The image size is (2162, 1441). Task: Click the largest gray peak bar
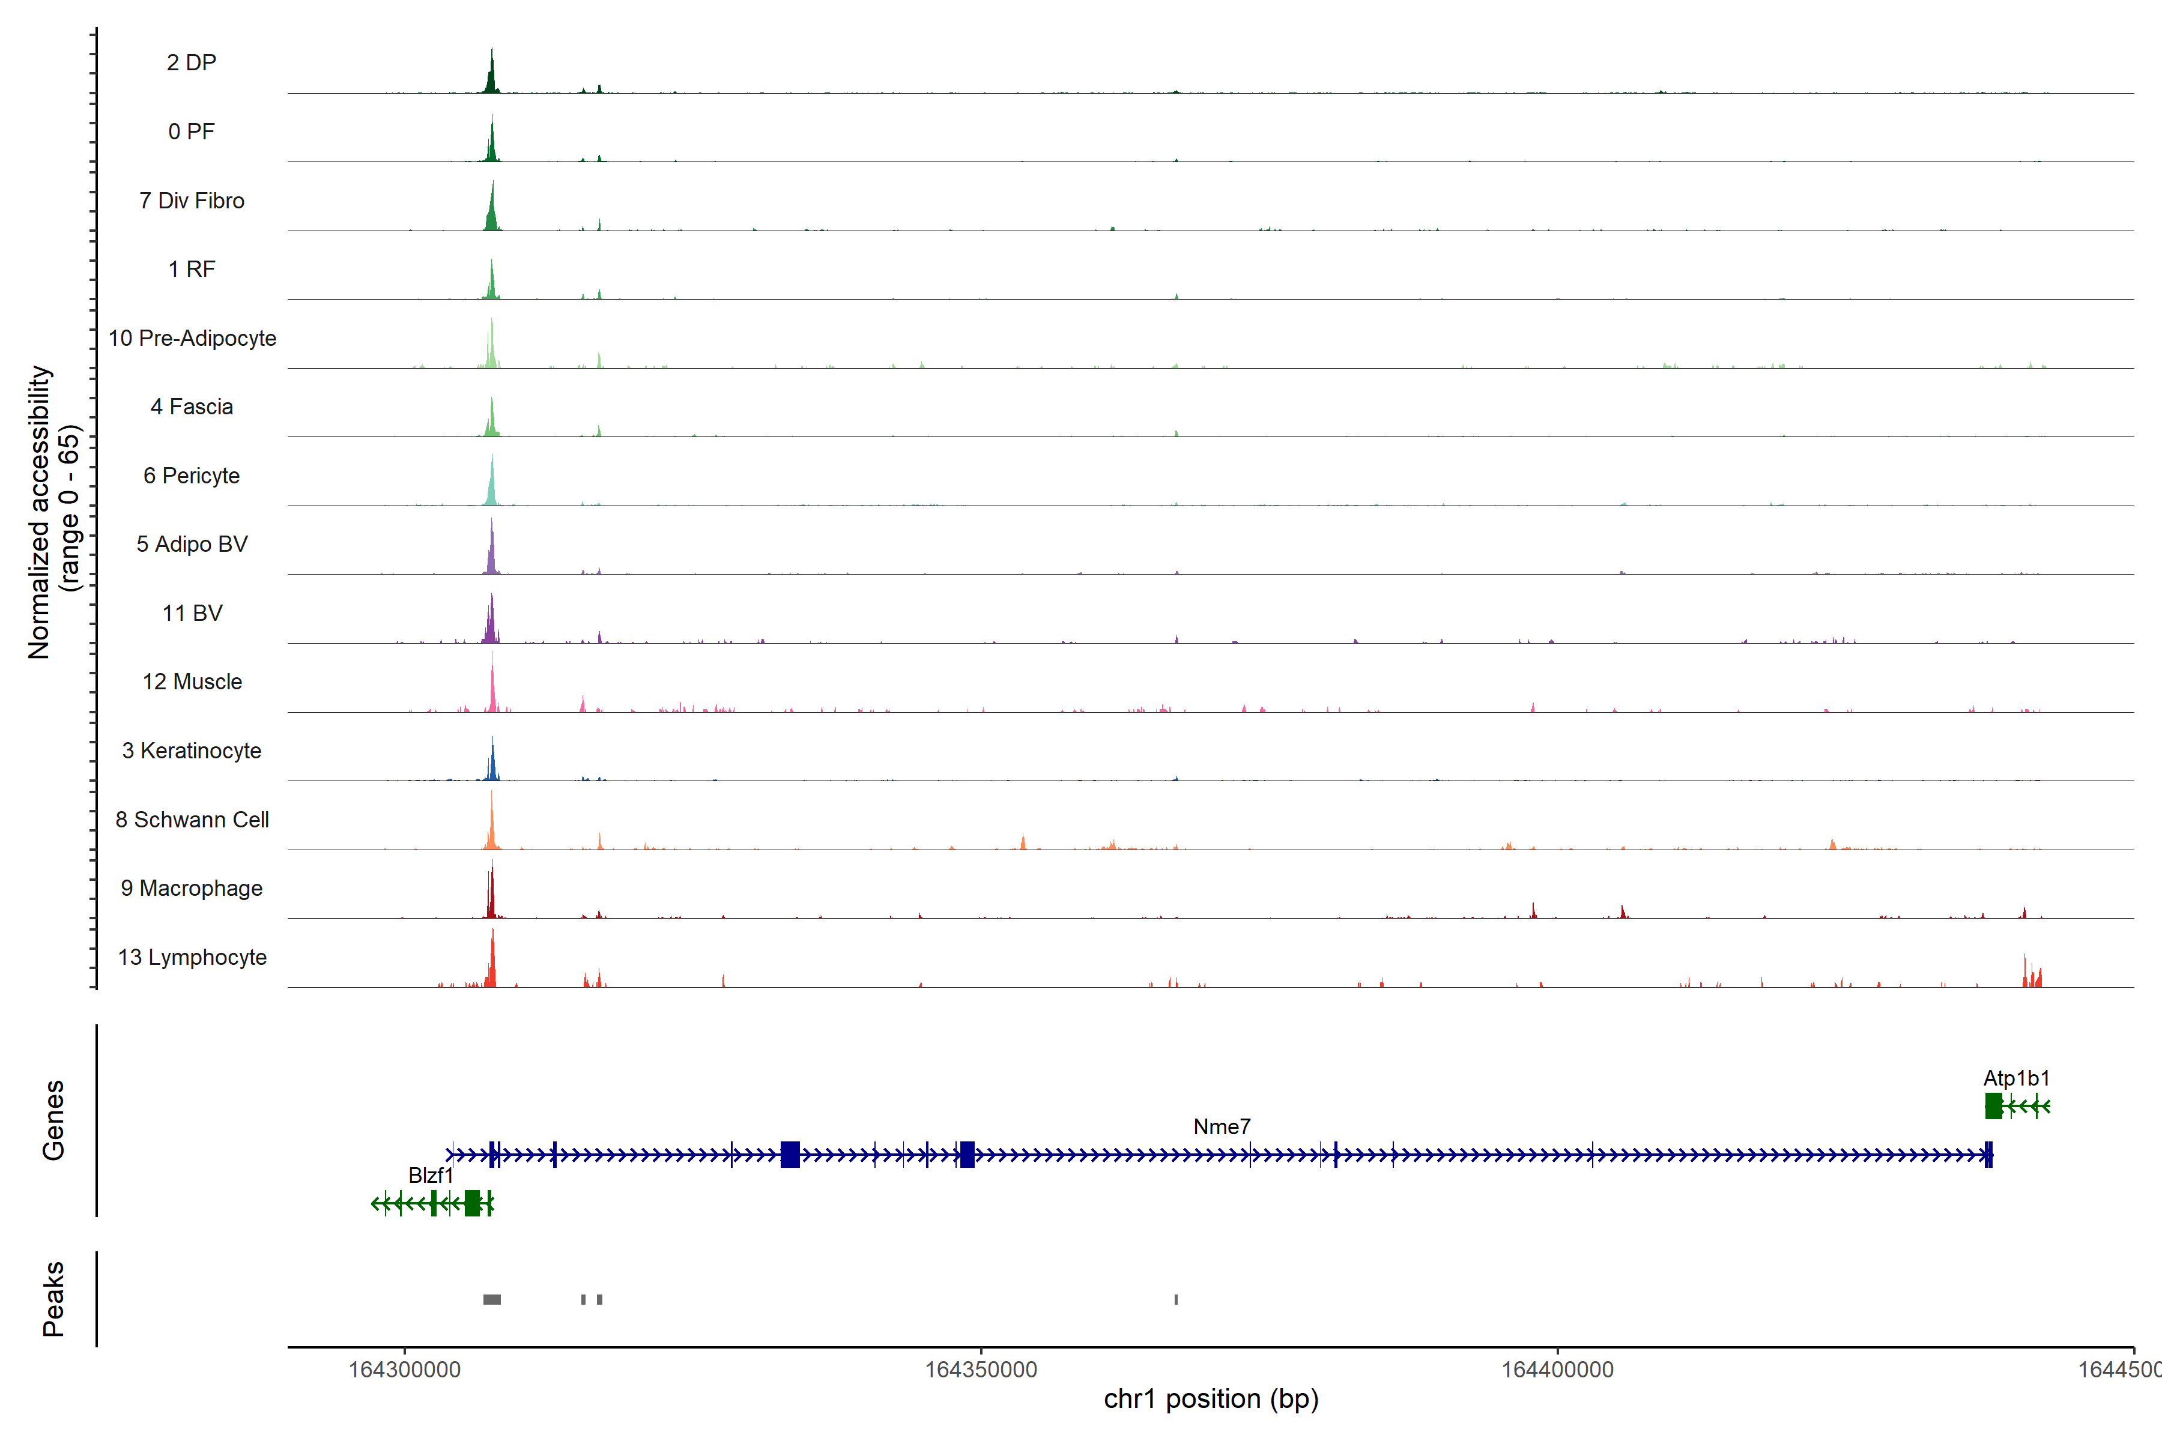[492, 1299]
